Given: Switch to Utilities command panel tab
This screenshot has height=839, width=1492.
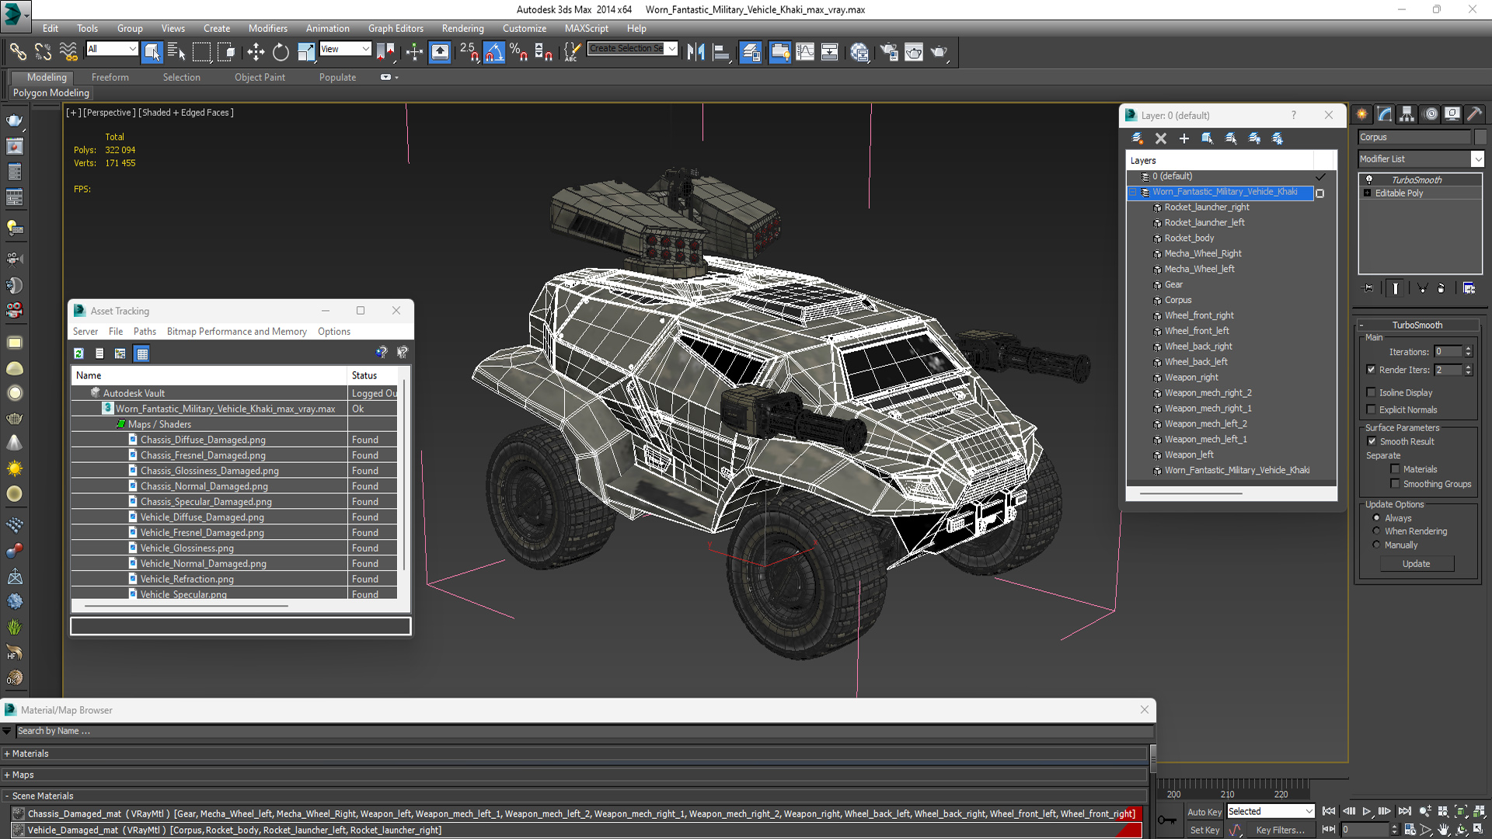Looking at the screenshot, I should click(1475, 114).
